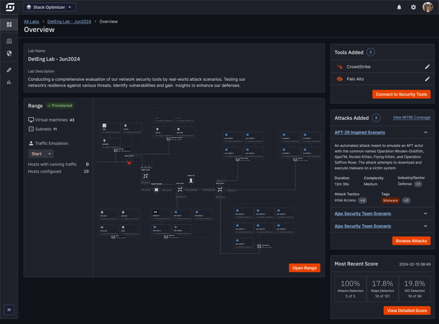The height and width of the screenshot is (324, 439).
Task: Click the View Detailed Score button
Action: click(407, 310)
